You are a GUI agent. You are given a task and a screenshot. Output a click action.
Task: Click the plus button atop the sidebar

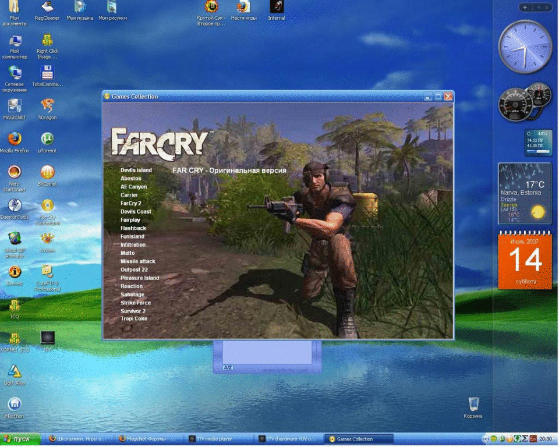525,8
